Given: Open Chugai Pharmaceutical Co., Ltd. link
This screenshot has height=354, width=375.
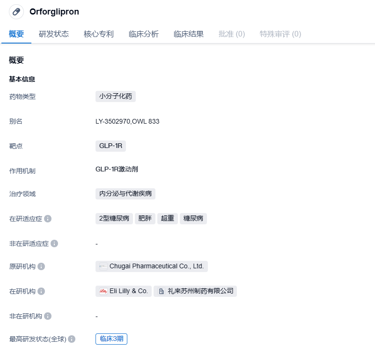Looking at the screenshot, I should [156, 266].
